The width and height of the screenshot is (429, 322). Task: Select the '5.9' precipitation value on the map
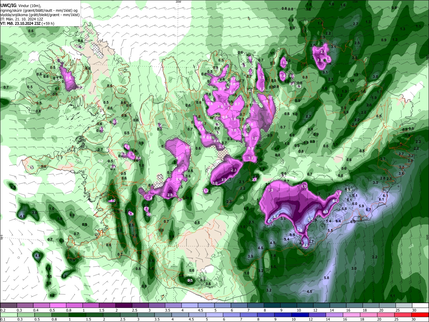(x=361, y=206)
